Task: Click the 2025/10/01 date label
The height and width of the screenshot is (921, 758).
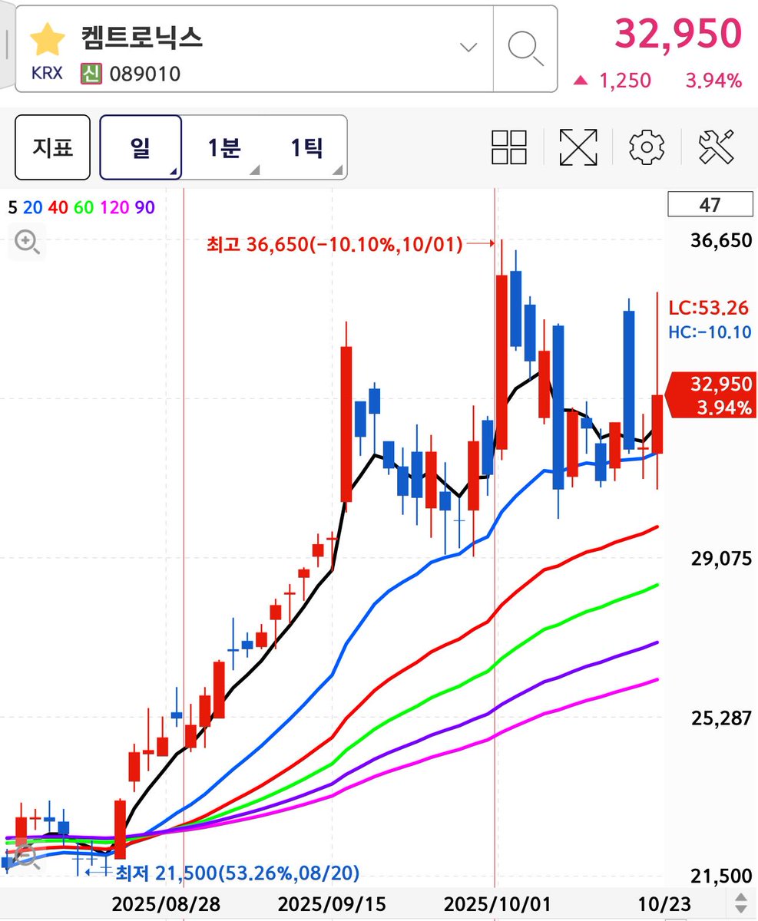Action: 496,903
